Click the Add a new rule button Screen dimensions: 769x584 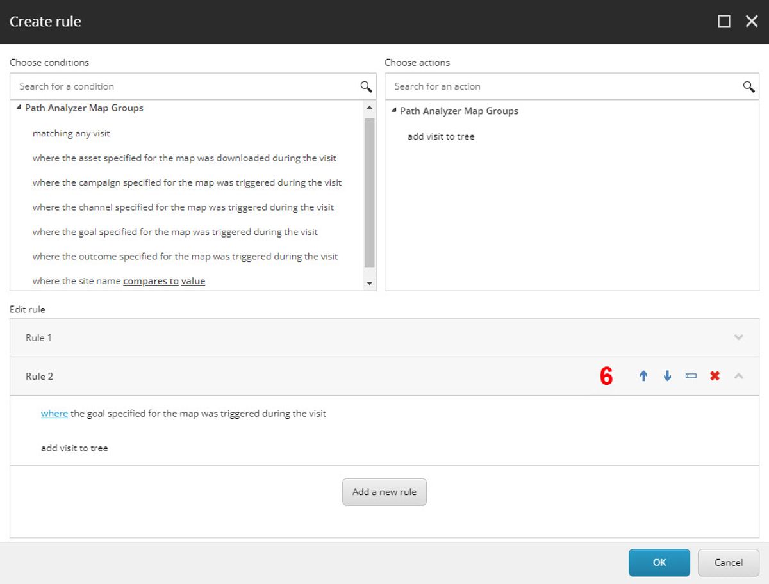(x=384, y=492)
